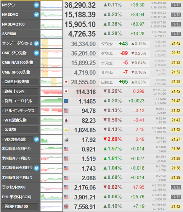Screen dimensions: 183x212
Task: Click the EU flag in 為替 ユーロドル row
Action: point(66,101)
